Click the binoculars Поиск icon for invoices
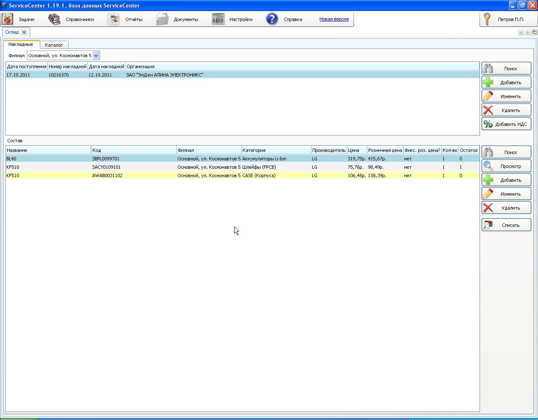 click(x=488, y=68)
